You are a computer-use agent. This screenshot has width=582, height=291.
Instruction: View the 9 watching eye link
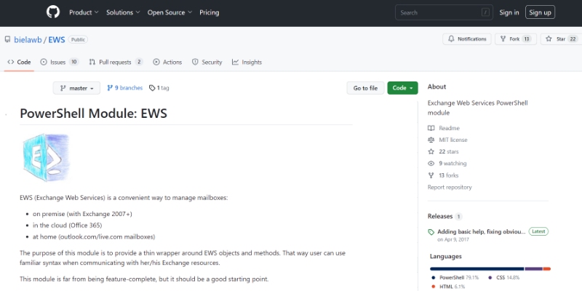tap(452, 164)
